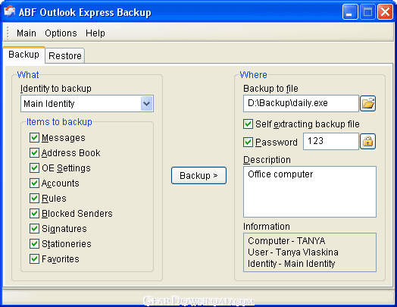Click the toolbar grip handle left of Main

[8, 33]
